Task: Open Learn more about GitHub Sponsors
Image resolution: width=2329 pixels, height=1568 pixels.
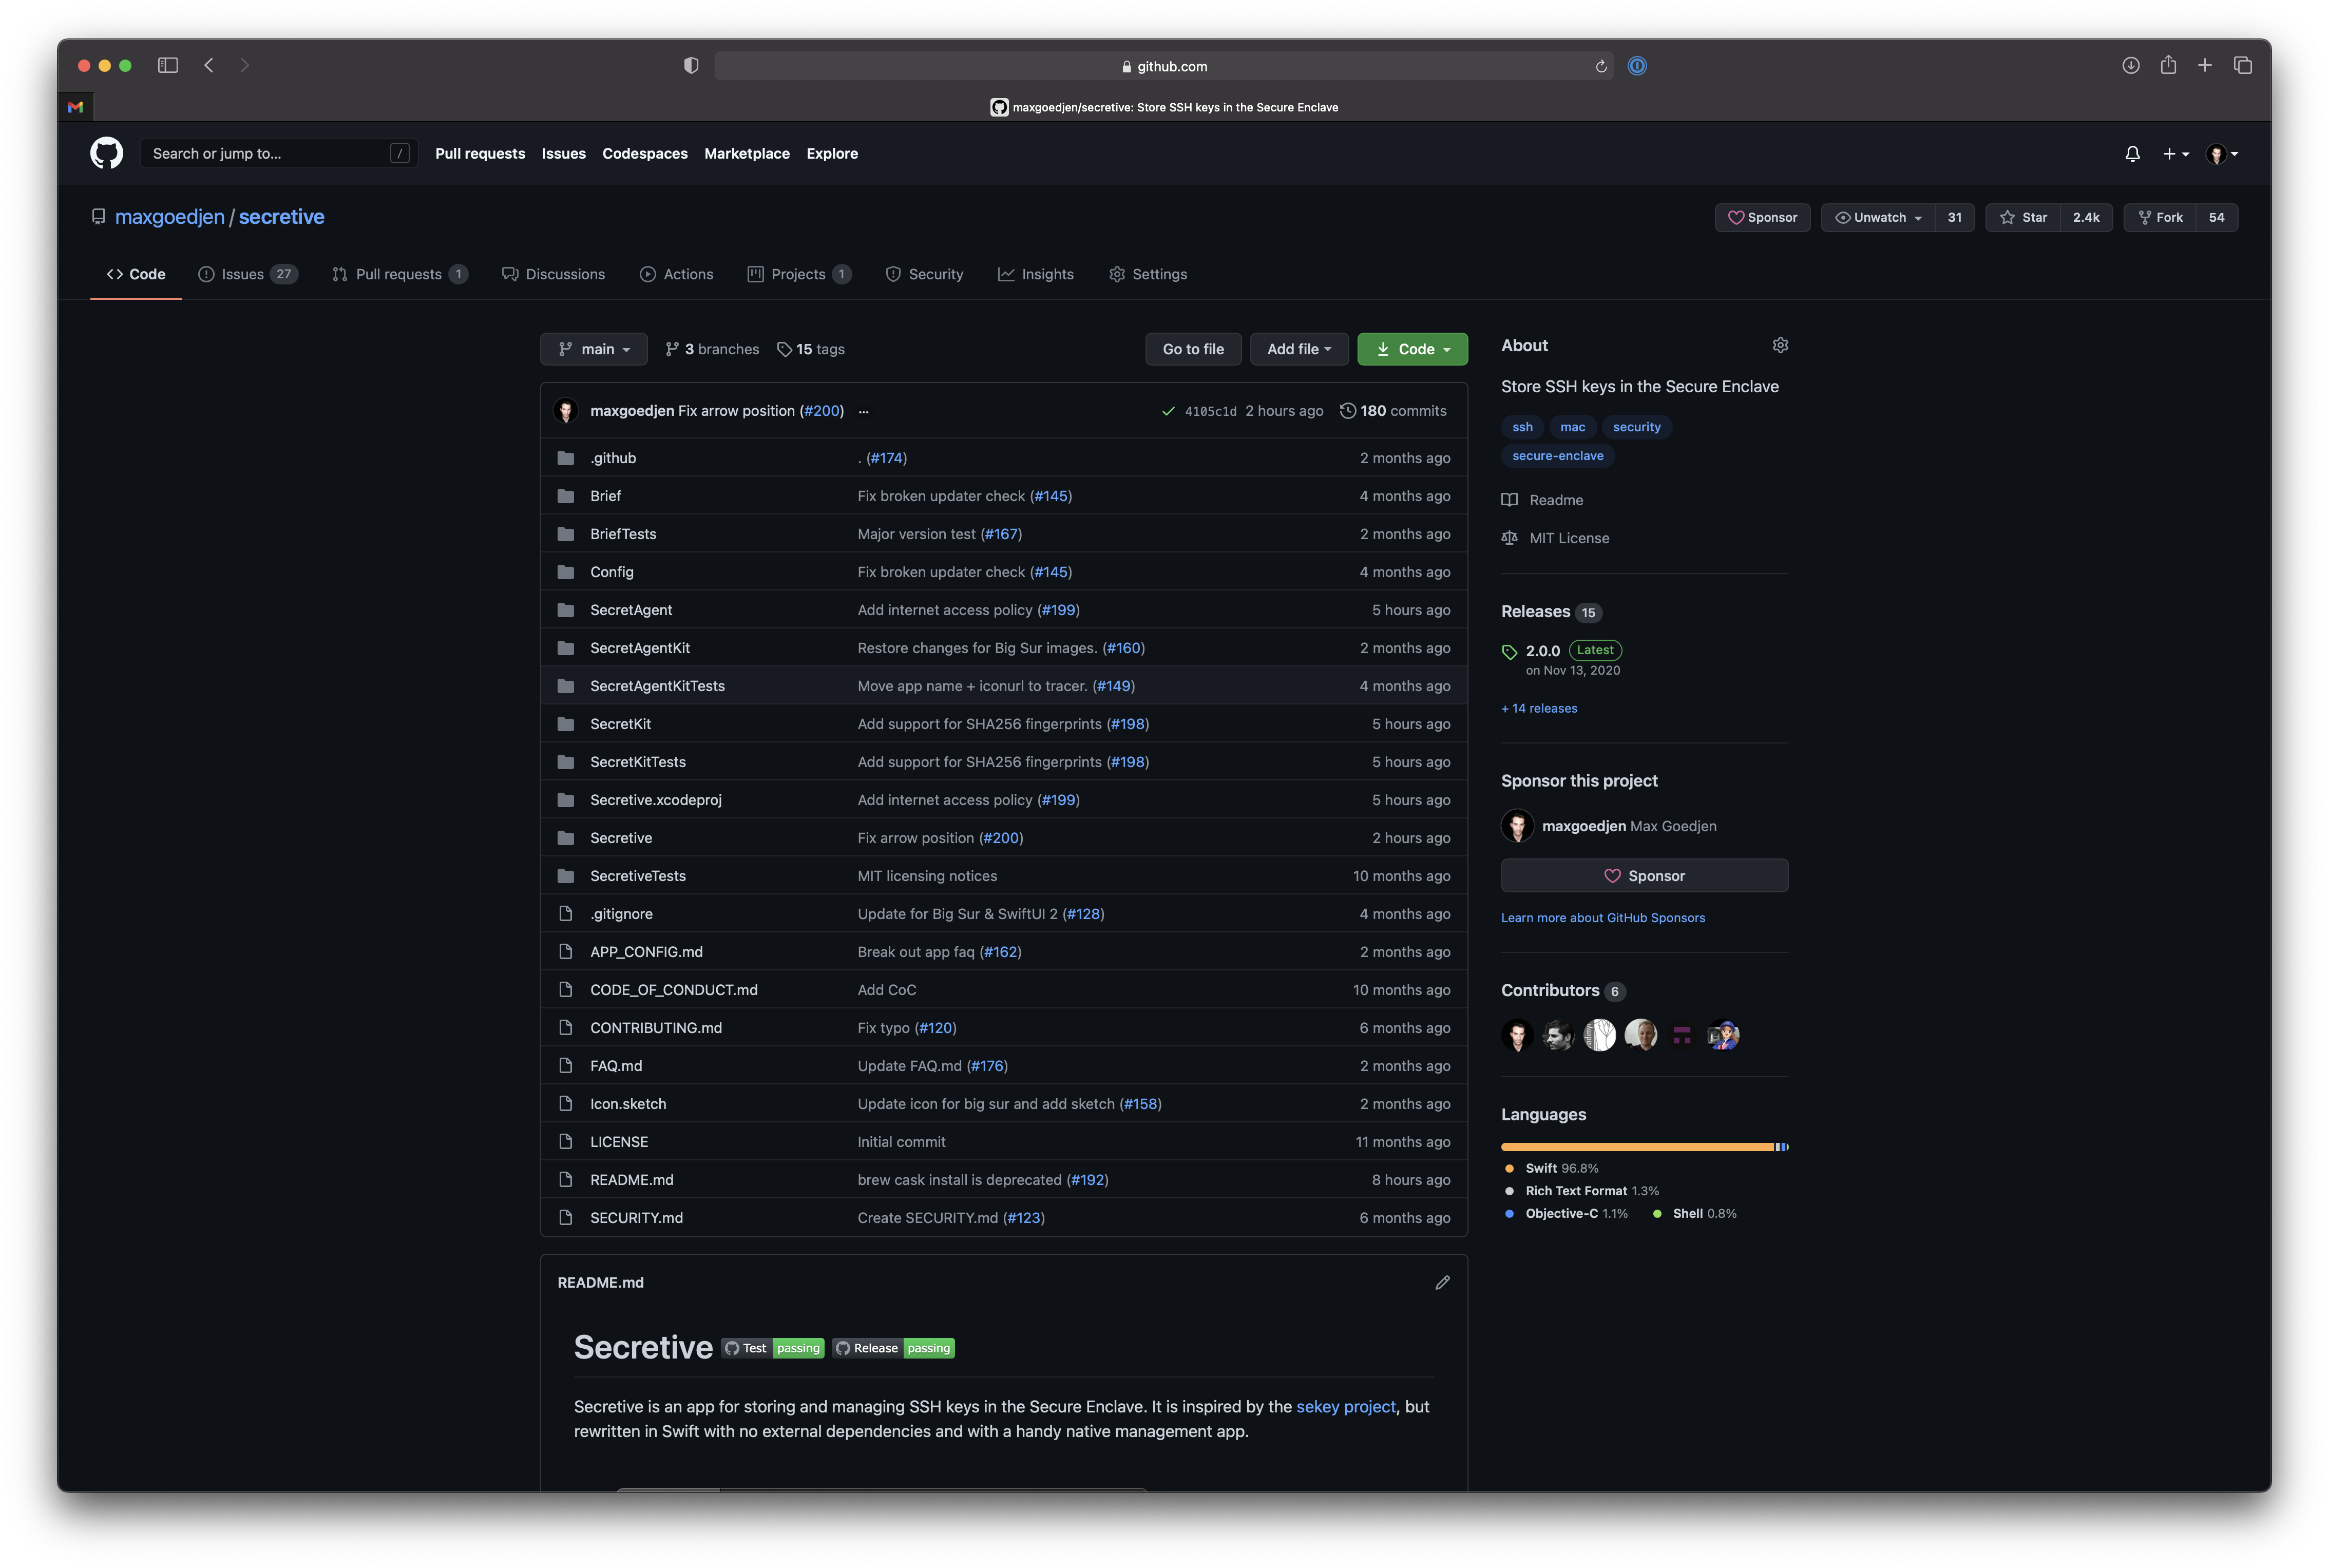Action: [x=1603, y=918]
